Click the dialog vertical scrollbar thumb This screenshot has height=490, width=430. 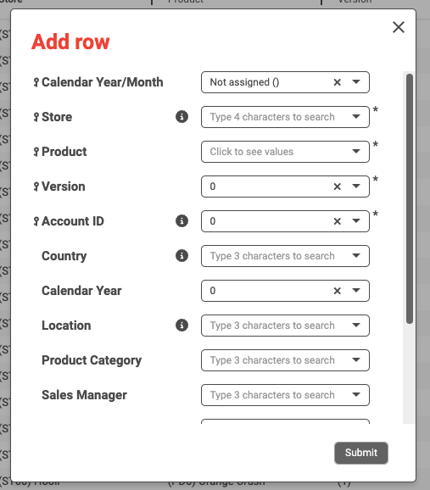pos(410,198)
